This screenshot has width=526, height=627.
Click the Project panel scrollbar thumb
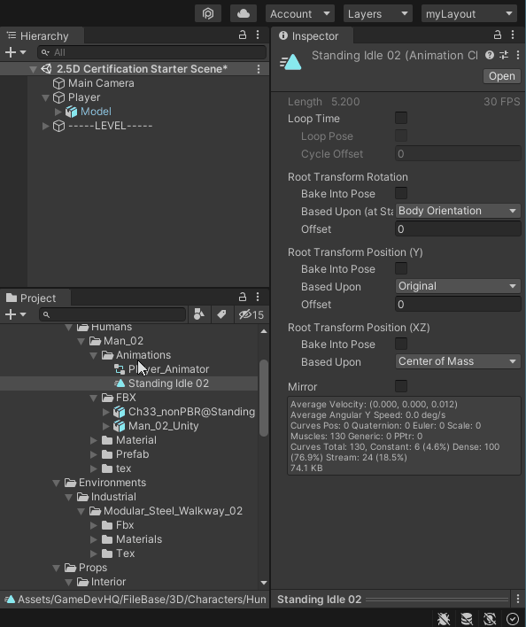click(x=264, y=398)
